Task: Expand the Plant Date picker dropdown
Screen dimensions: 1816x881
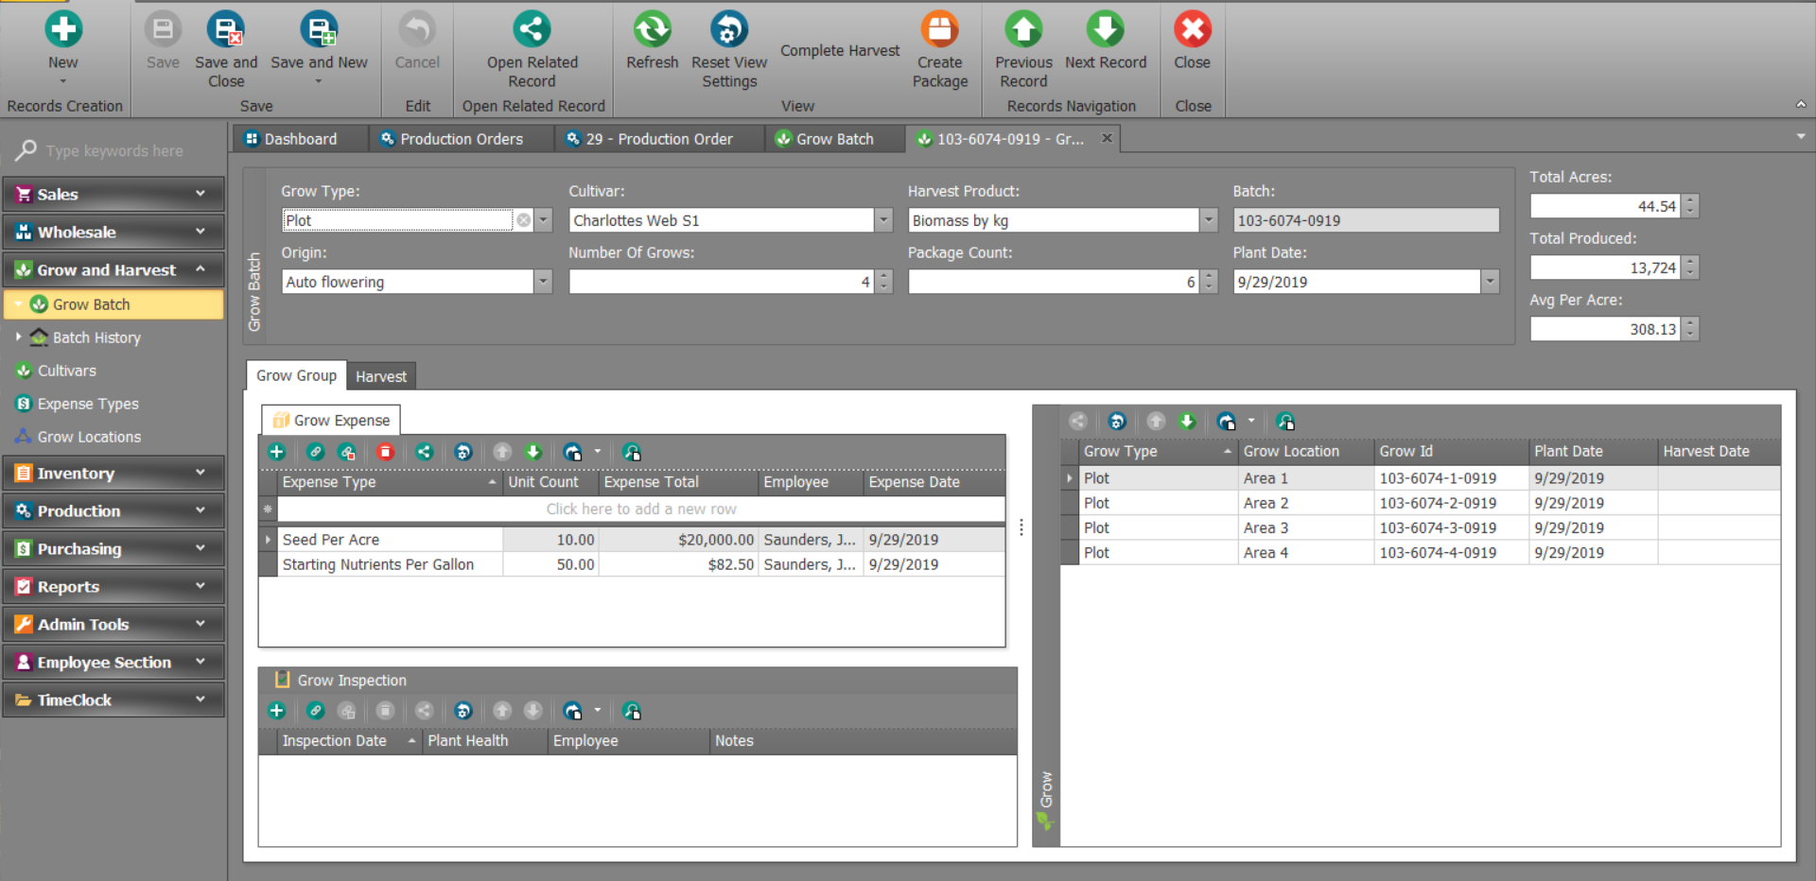Action: click(1490, 282)
